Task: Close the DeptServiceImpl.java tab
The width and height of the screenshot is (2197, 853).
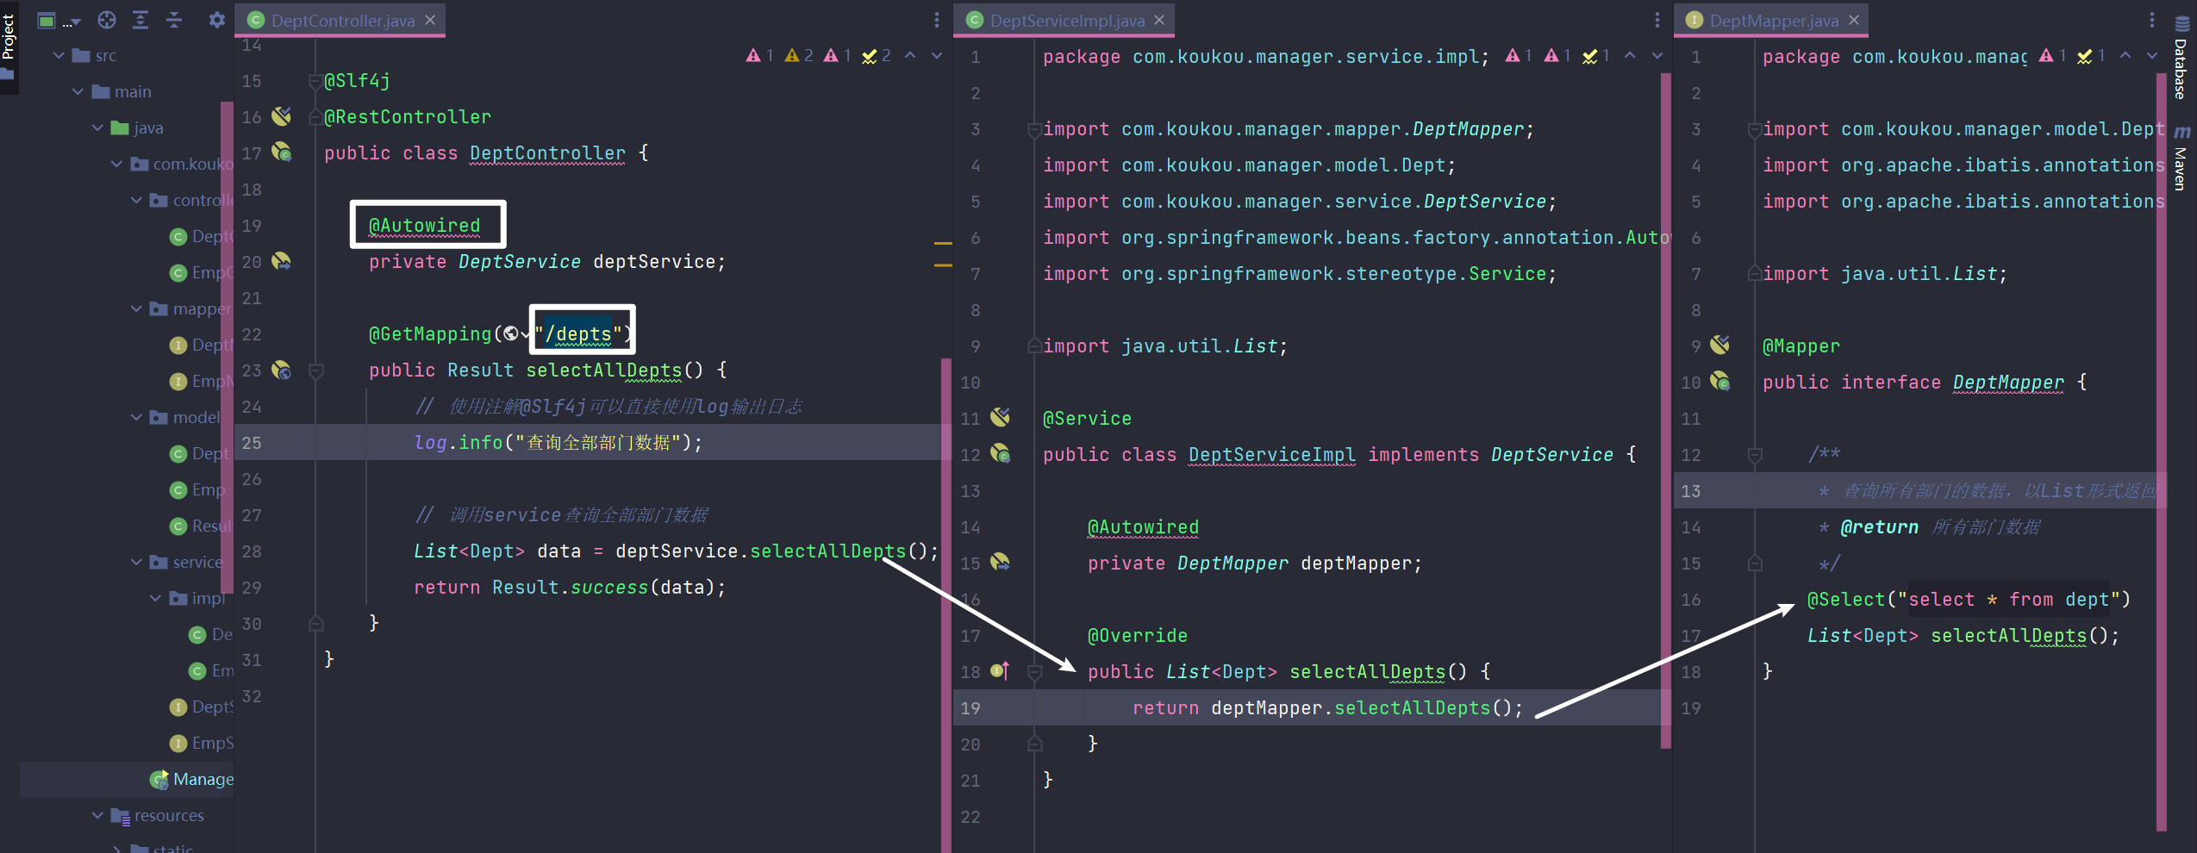Action: (x=1159, y=20)
